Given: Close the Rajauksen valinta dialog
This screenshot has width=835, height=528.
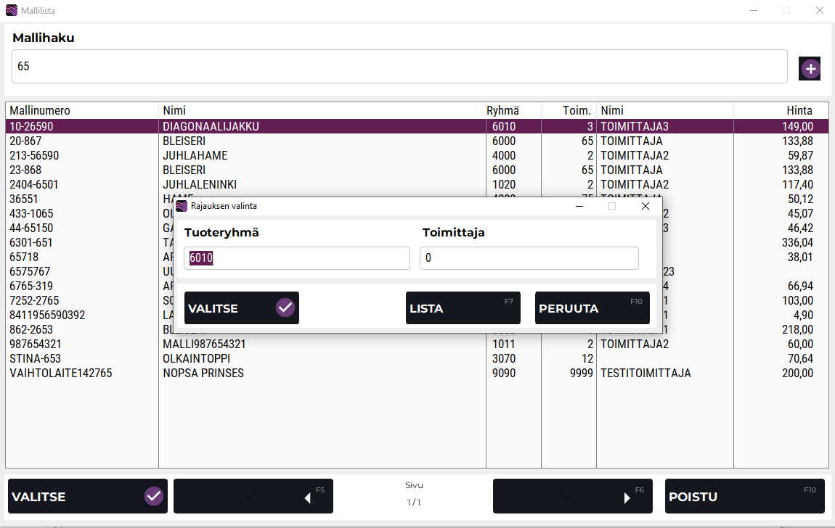Looking at the screenshot, I should coord(645,206).
